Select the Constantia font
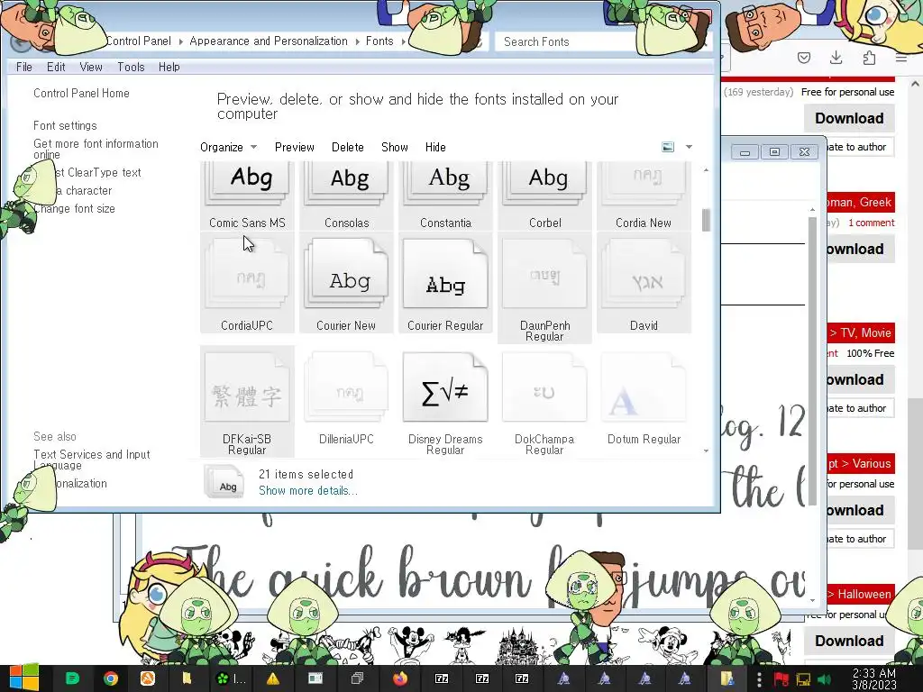Screen dimensions: 923x692 coord(445,196)
